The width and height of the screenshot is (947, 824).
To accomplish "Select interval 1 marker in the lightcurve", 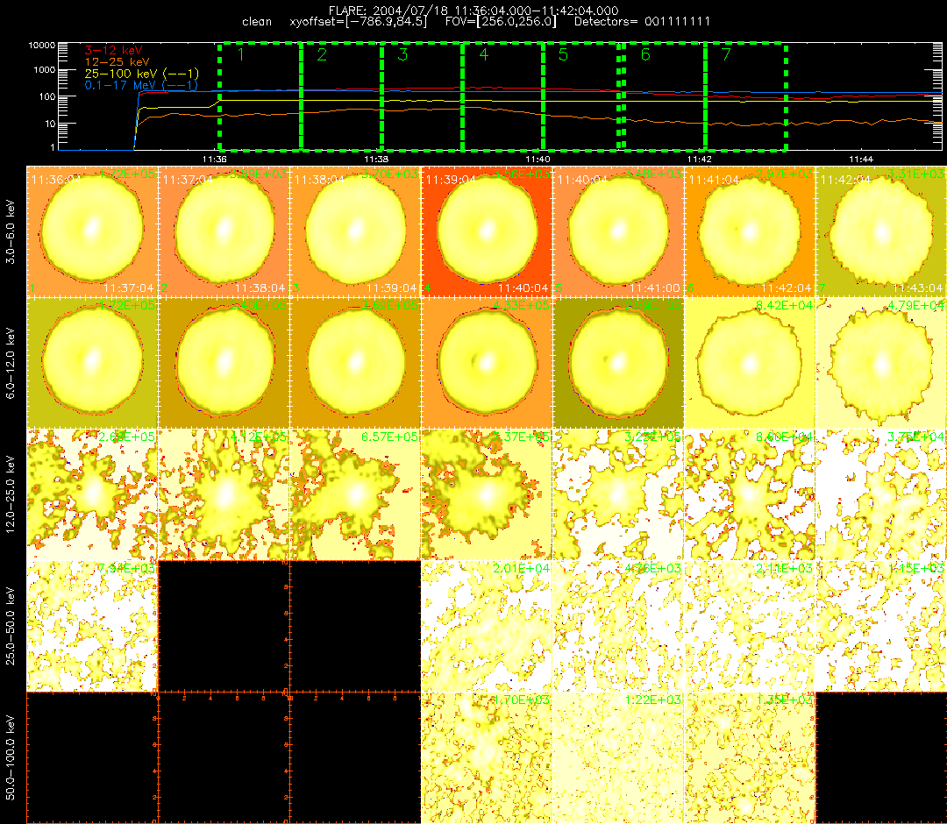I will coord(241,55).
